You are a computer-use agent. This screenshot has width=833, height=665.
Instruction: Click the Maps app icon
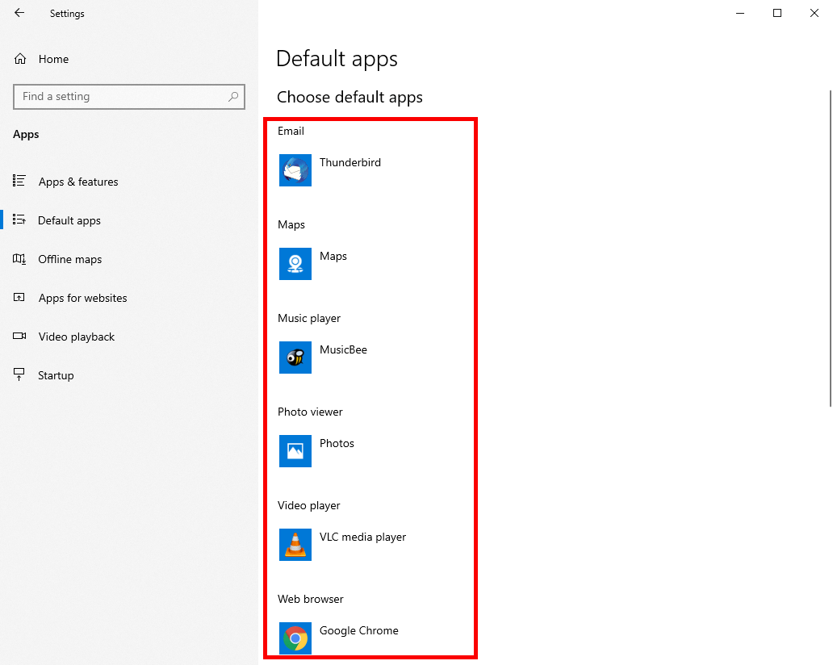point(295,264)
